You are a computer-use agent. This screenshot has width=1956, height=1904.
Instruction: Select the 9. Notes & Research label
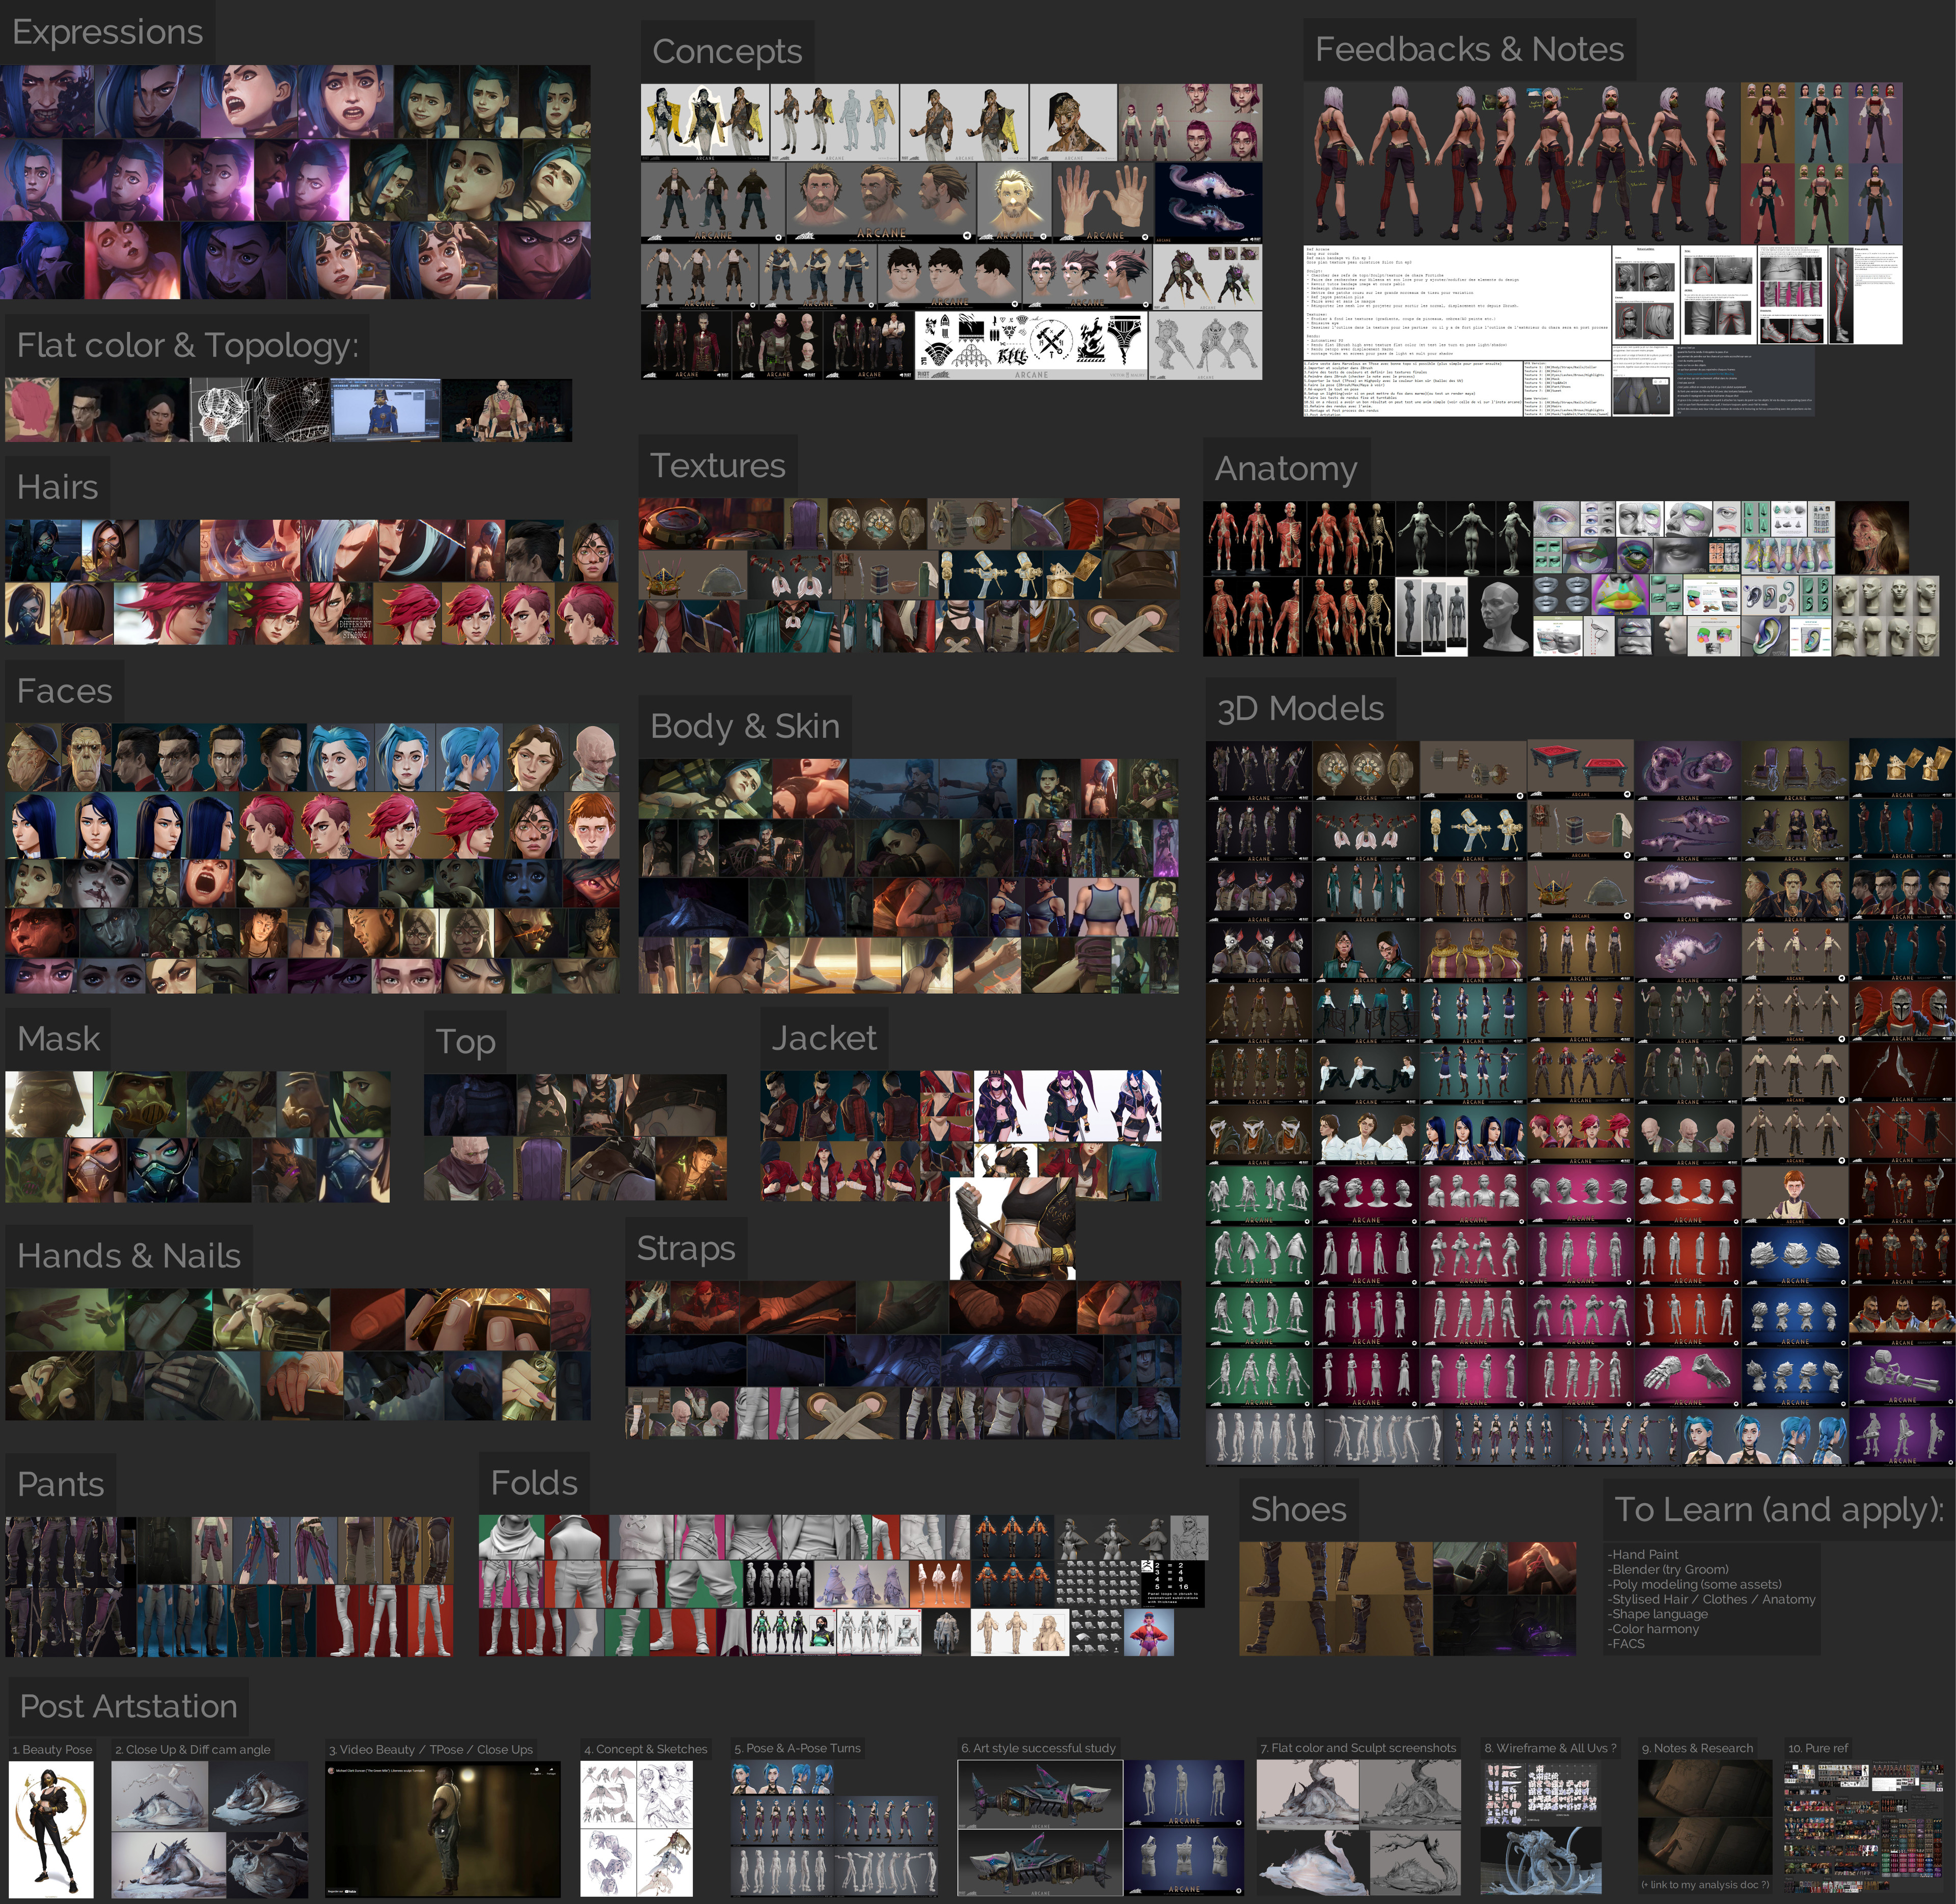(1697, 1749)
